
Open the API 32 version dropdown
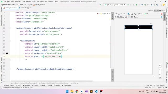pyautogui.click(x=147, y=14)
